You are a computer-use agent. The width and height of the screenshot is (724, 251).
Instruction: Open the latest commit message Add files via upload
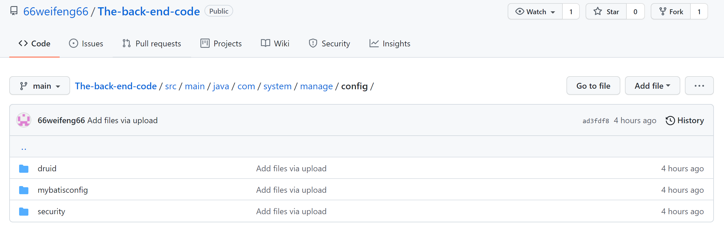[x=123, y=120]
